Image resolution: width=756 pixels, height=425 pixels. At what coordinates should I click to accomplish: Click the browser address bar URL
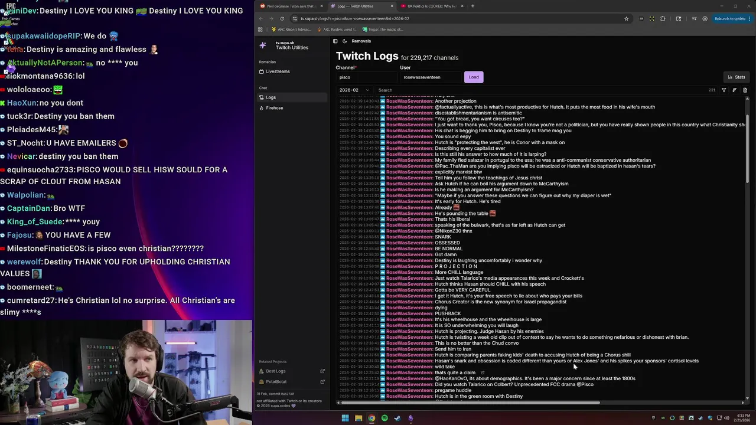click(x=354, y=18)
